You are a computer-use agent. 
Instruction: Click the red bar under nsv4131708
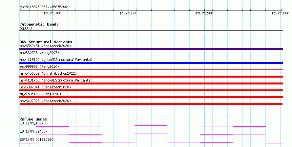coord(151,83)
